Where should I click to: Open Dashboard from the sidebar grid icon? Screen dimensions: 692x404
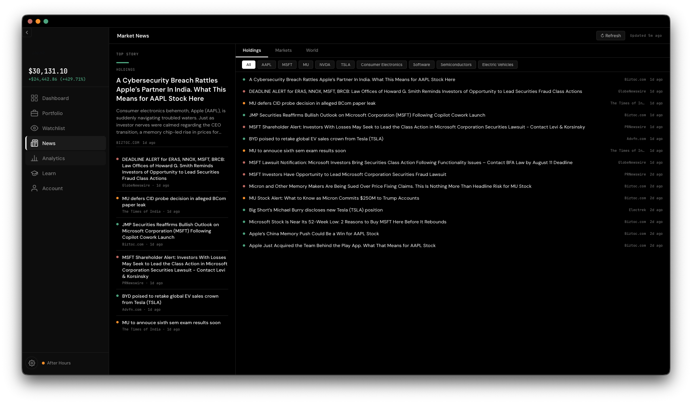click(34, 98)
